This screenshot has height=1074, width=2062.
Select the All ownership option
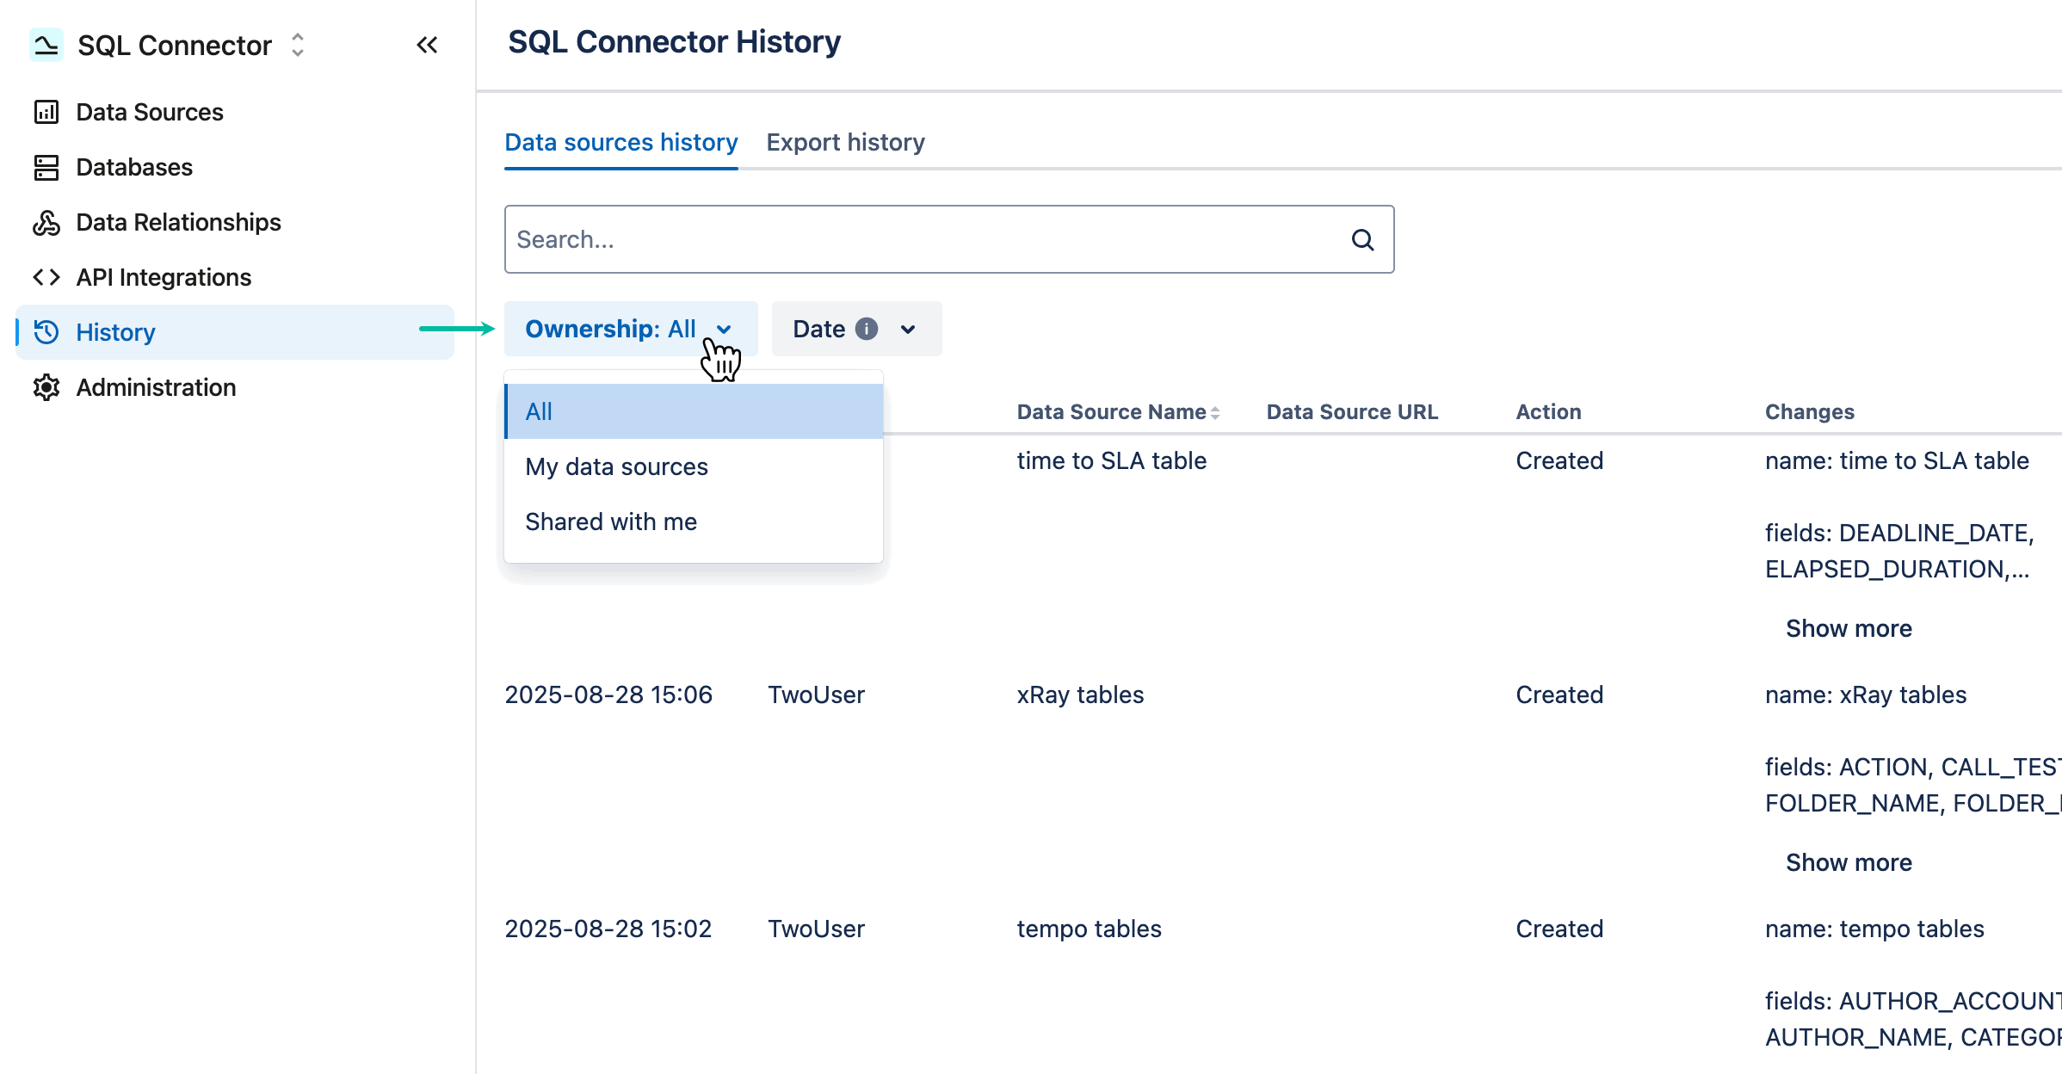[539, 411]
